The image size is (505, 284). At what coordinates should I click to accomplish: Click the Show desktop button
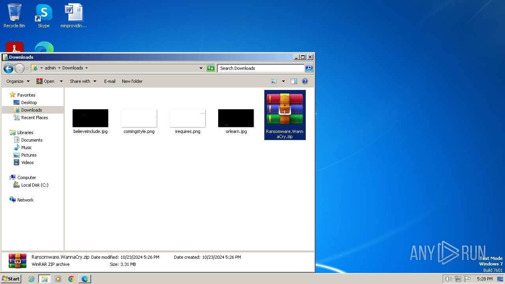pos(501,279)
